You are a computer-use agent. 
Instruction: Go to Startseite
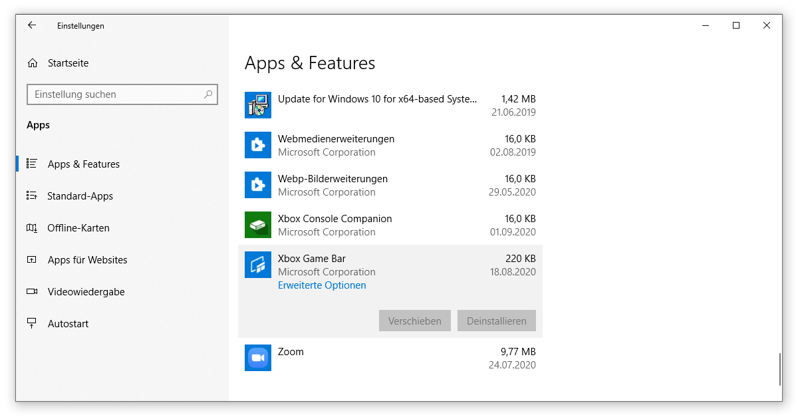tap(67, 63)
